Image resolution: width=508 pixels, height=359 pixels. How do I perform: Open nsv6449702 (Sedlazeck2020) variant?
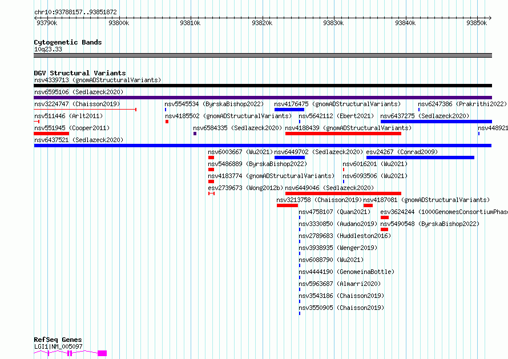[318, 152]
